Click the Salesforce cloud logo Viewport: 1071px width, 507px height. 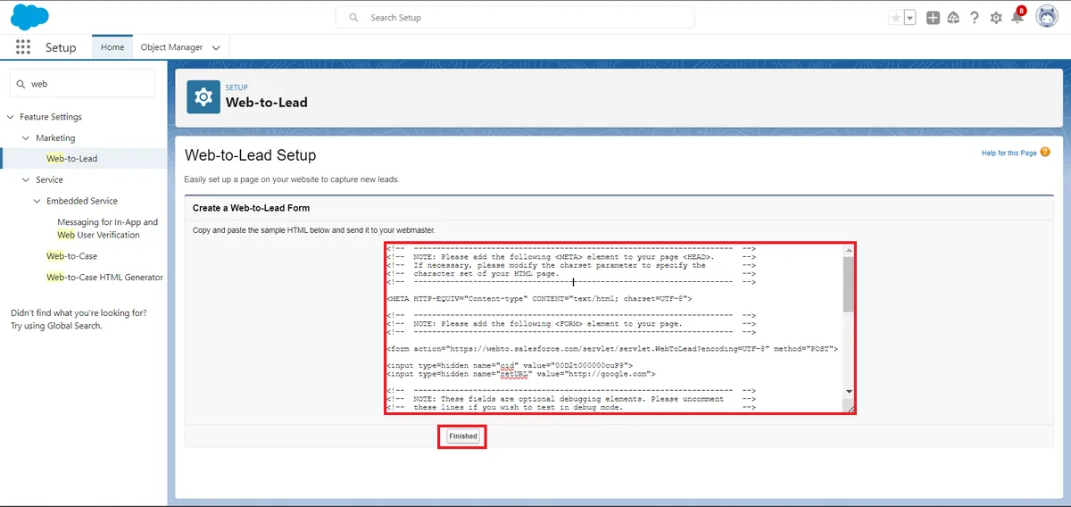click(28, 16)
